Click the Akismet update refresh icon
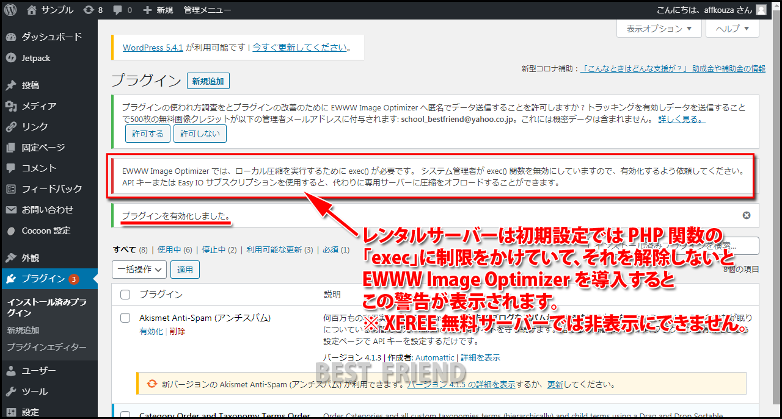 click(152, 384)
